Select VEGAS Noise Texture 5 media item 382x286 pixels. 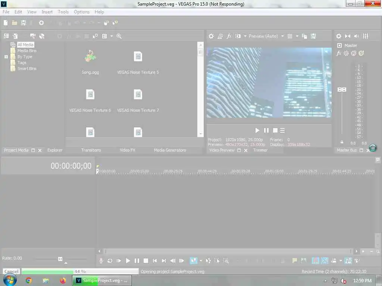point(138,62)
